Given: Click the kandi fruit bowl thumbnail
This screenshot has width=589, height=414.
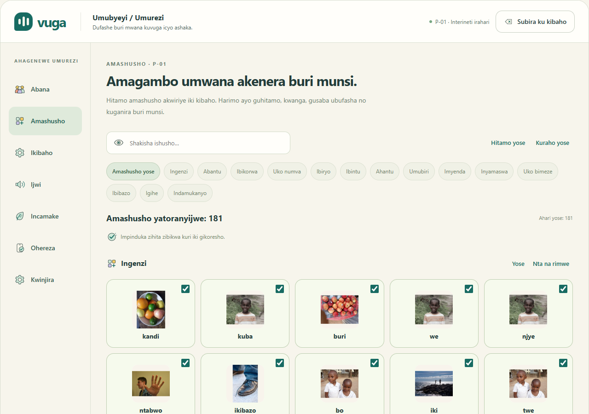Looking at the screenshot, I should click(151, 310).
